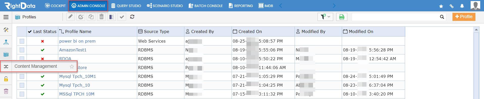
Task: Export profiles using the CSV icon
Action: (x=341, y=17)
